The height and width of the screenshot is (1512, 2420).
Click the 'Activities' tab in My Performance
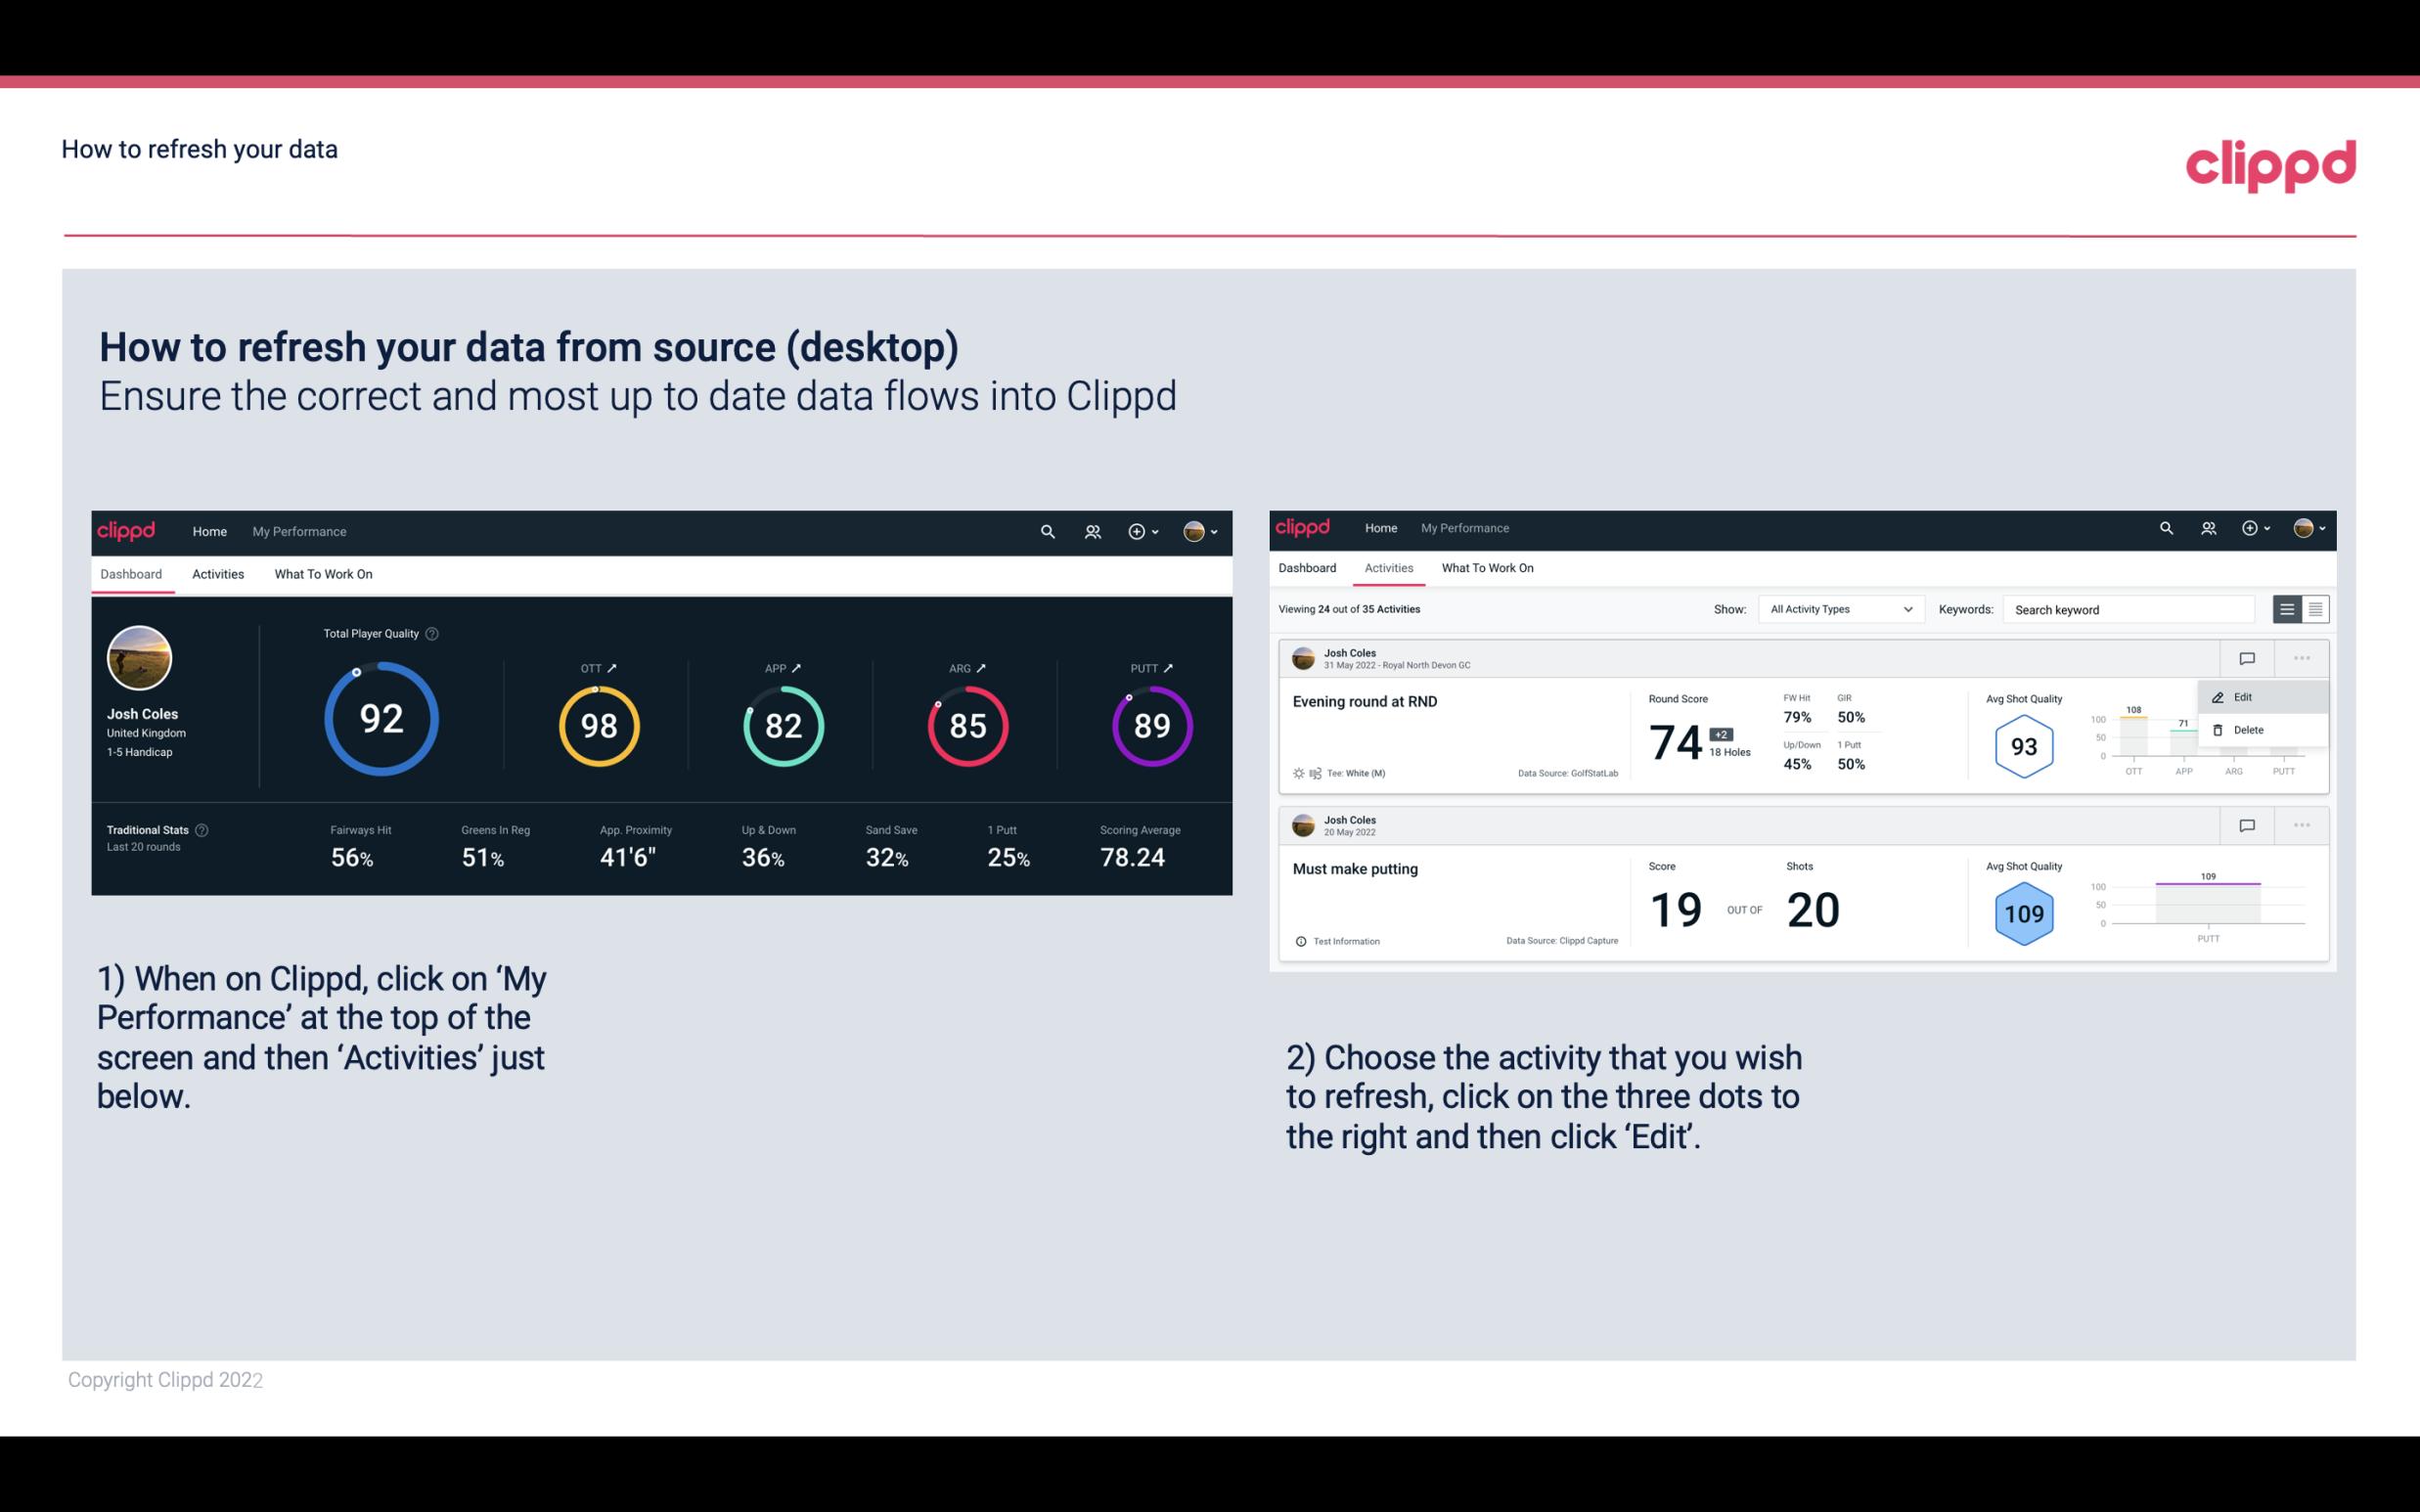pos(218,573)
